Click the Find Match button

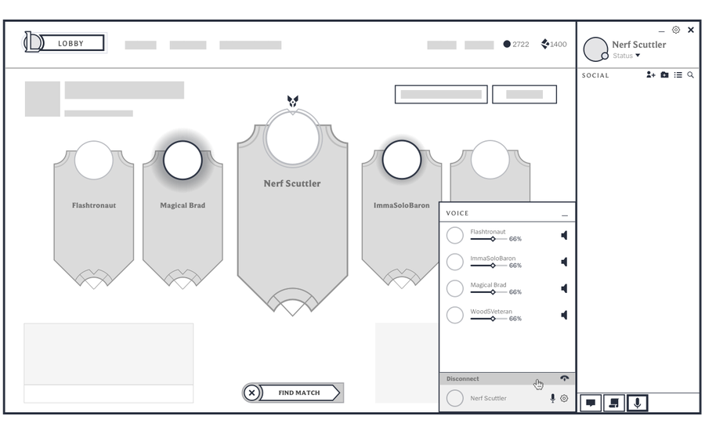coord(299,392)
